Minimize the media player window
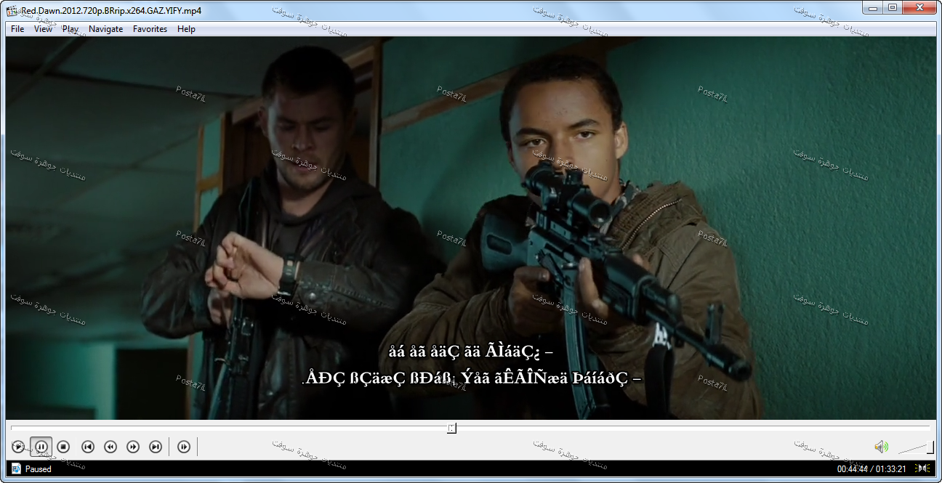This screenshot has width=942, height=483. pyautogui.click(x=871, y=7)
